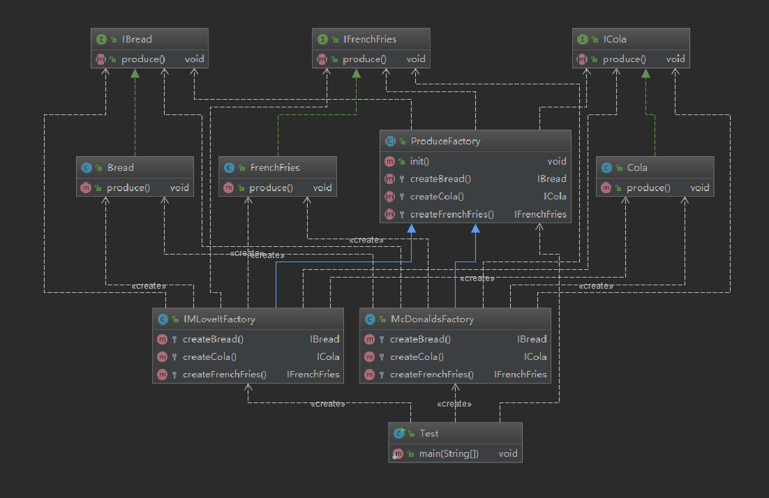Screen dimensions: 769x498
Task: Select the ICola node title
Action: [615, 39]
